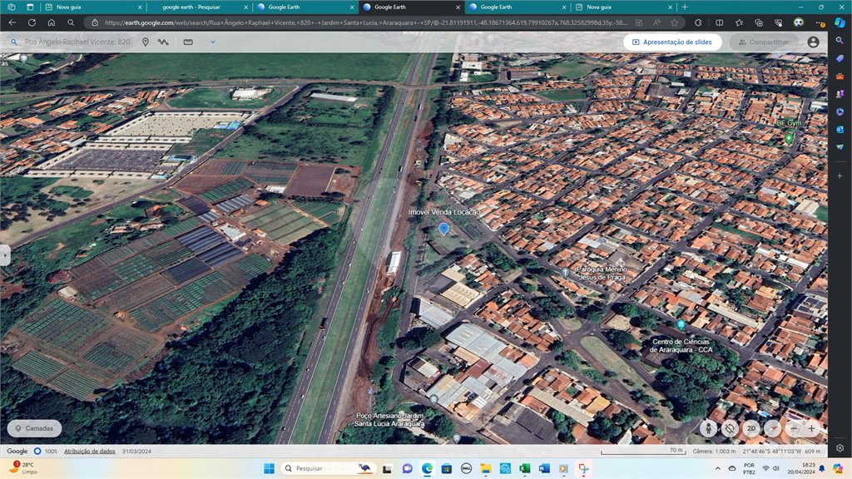Viewport: 852px width, 479px height.
Task: Open a new browser tab with plus
Action: pyautogui.click(x=685, y=7)
